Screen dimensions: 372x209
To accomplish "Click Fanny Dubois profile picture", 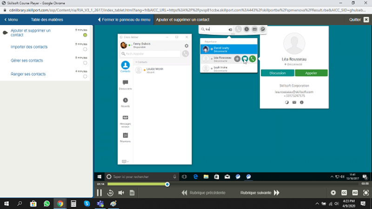I will (124, 45).
